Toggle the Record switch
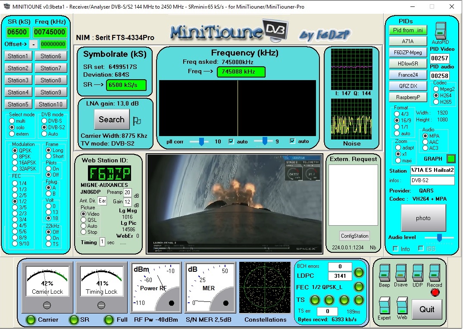463x329 pixels. pos(435,272)
